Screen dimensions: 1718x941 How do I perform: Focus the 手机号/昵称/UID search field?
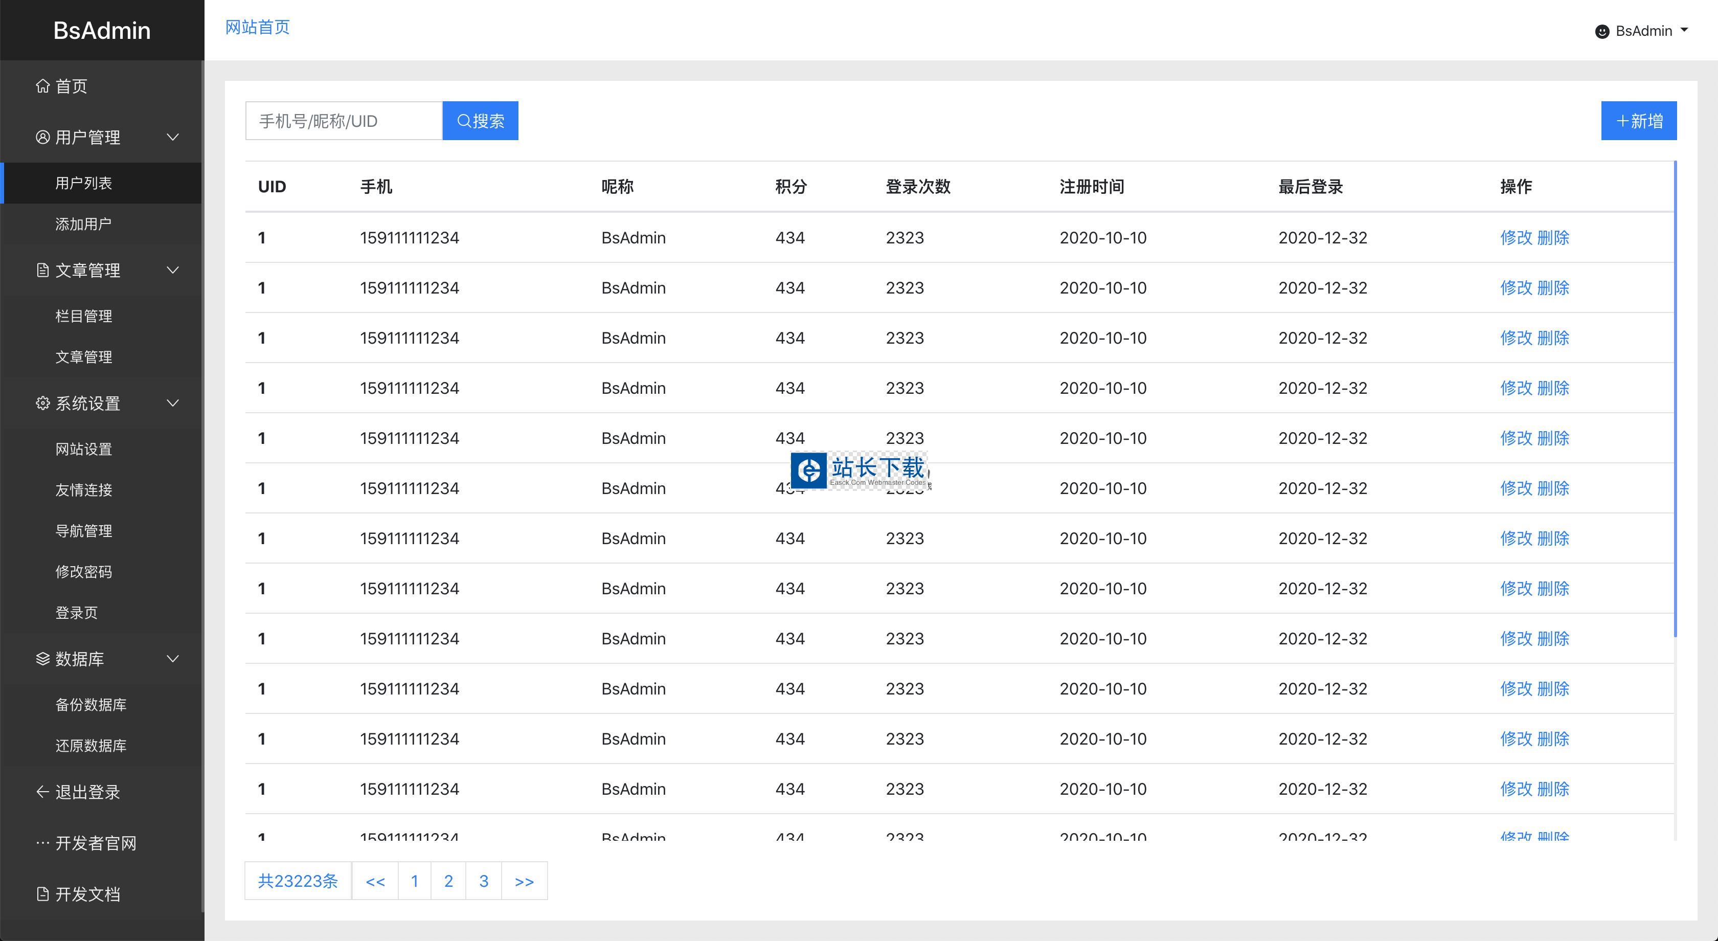click(344, 121)
